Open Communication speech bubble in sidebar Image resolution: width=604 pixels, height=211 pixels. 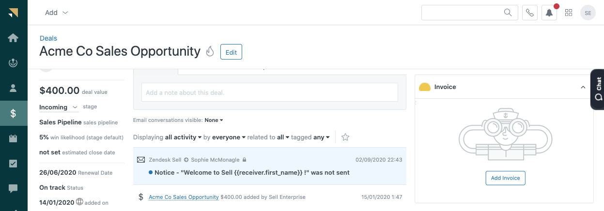tap(13, 188)
